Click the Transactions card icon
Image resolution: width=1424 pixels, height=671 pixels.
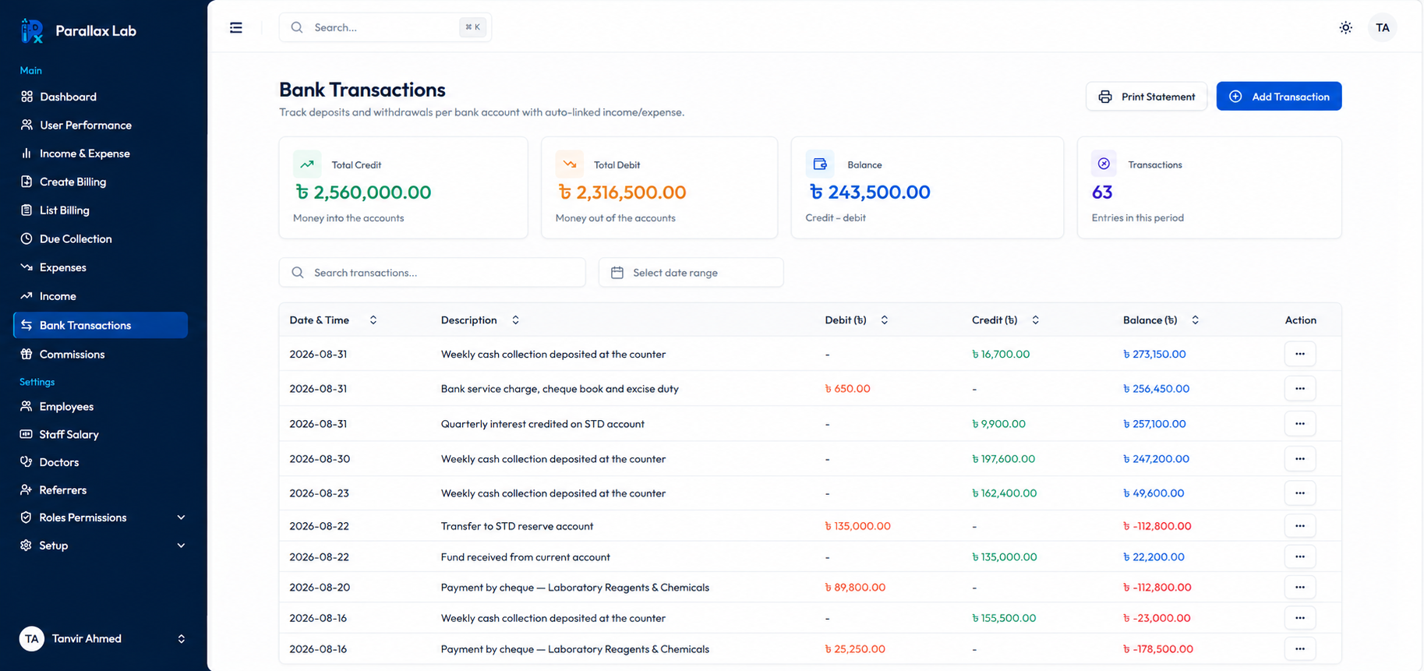point(1104,164)
